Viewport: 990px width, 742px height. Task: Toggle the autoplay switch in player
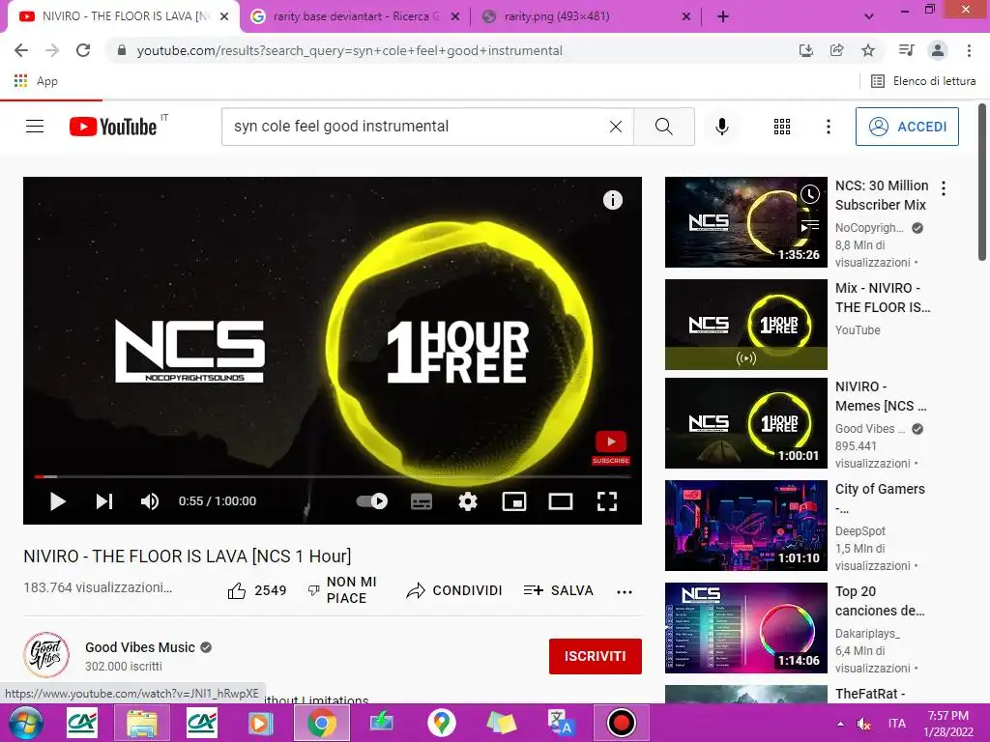[x=372, y=501]
